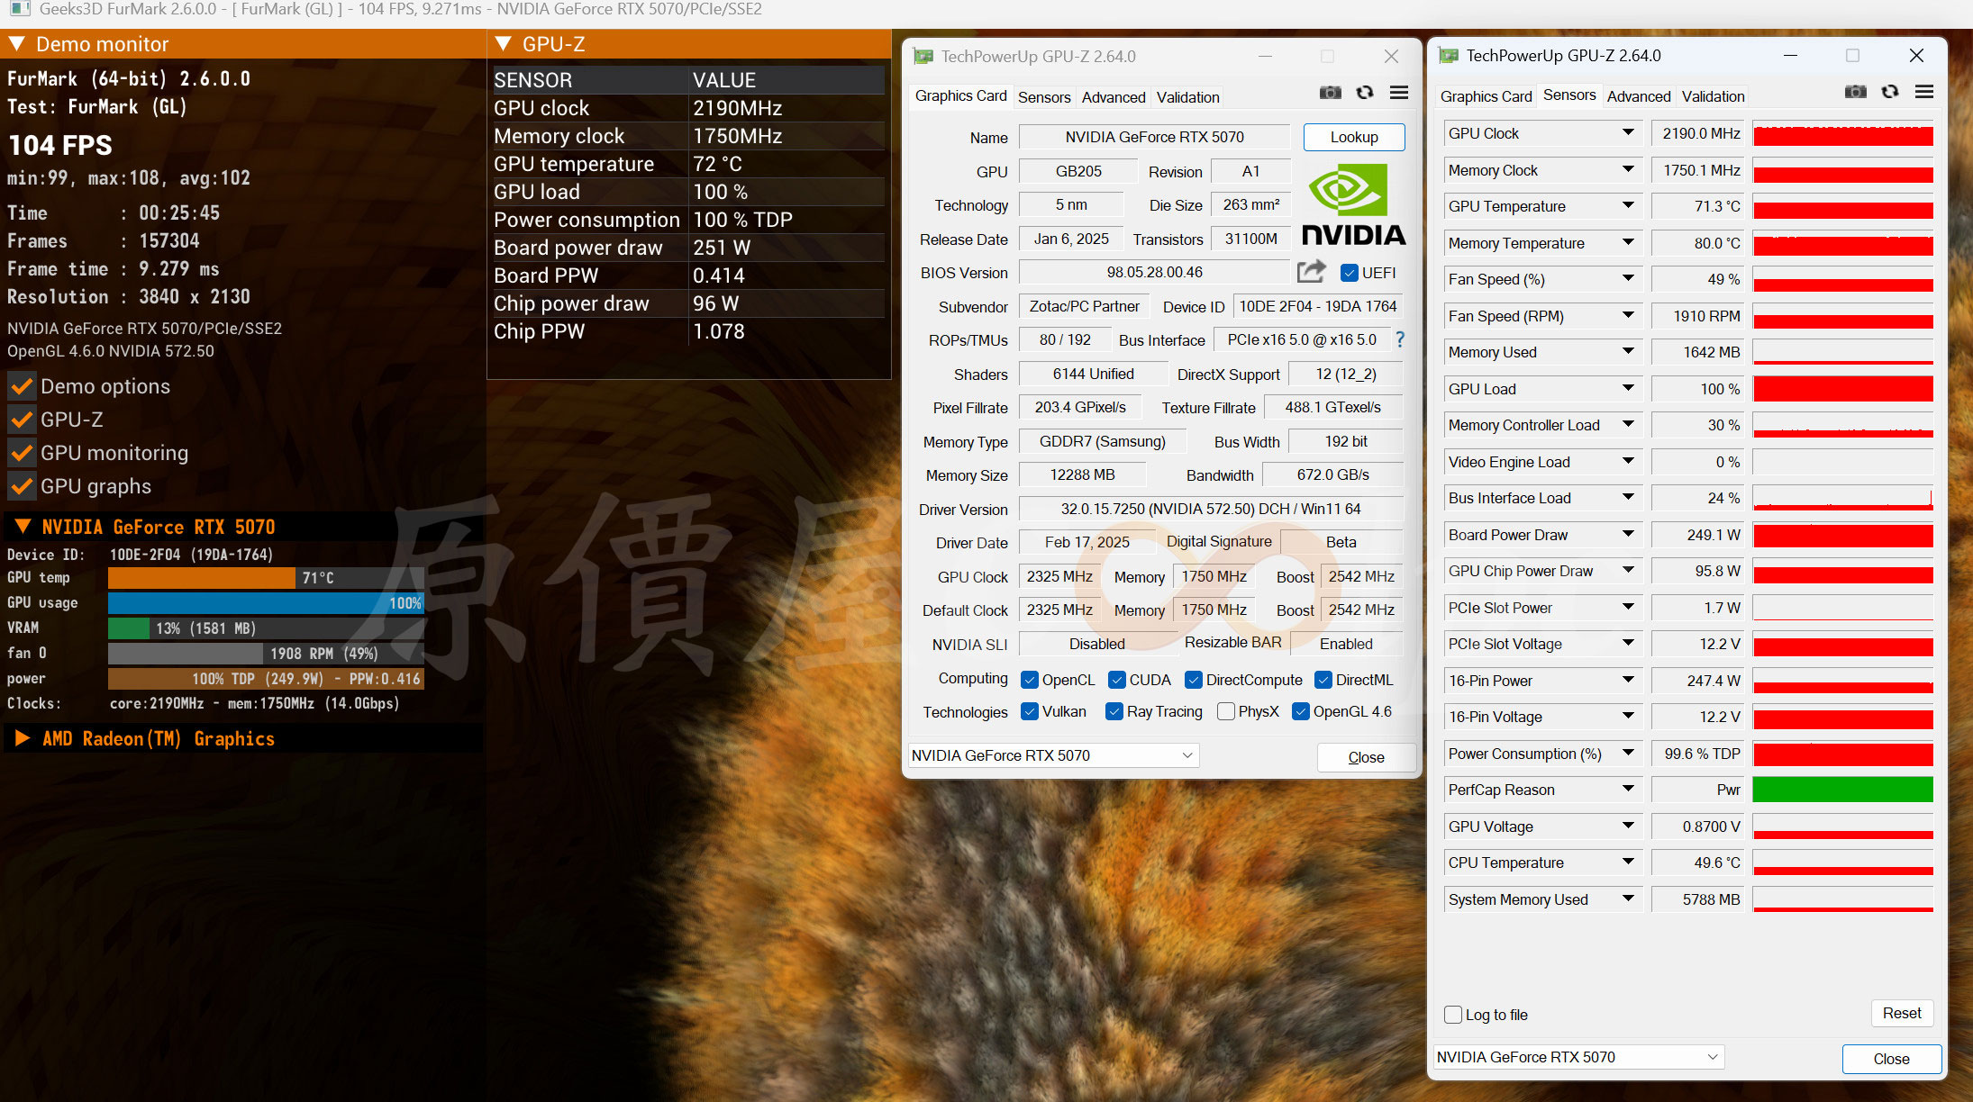The width and height of the screenshot is (1973, 1102).
Task: Toggle DirectML checkbox
Action: [1323, 680]
